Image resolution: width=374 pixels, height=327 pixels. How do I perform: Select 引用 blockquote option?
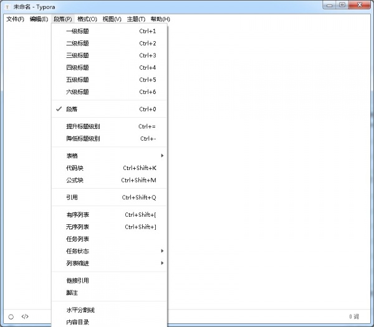click(x=72, y=197)
